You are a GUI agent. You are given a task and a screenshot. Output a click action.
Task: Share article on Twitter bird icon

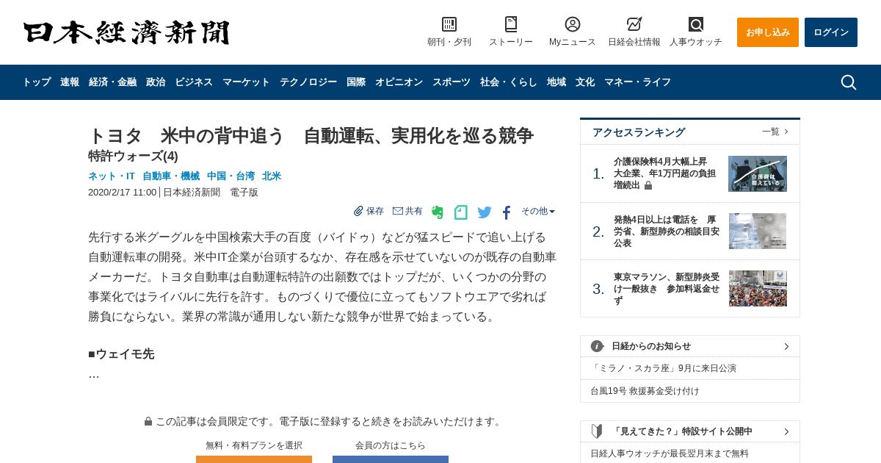tap(485, 212)
